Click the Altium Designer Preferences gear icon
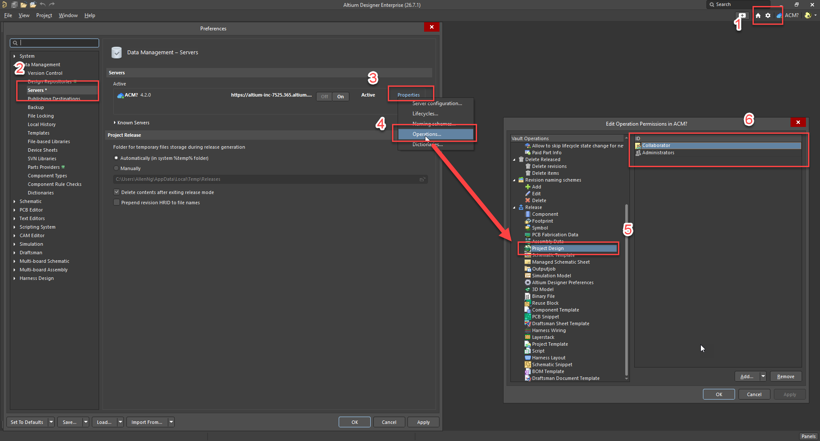This screenshot has width=820, height=441. coord(528,282)
